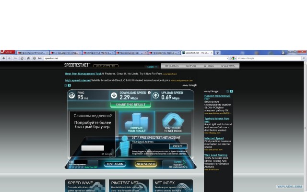Click the Learn What's New badge

[x=106, y=66]
